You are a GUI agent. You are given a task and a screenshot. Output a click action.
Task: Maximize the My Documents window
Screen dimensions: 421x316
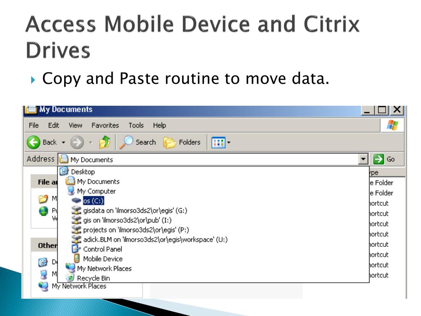click(382, 110)
